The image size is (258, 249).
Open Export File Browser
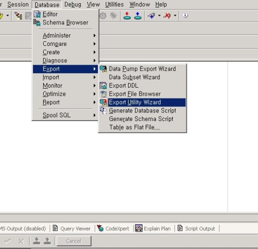tap(143, 94)
